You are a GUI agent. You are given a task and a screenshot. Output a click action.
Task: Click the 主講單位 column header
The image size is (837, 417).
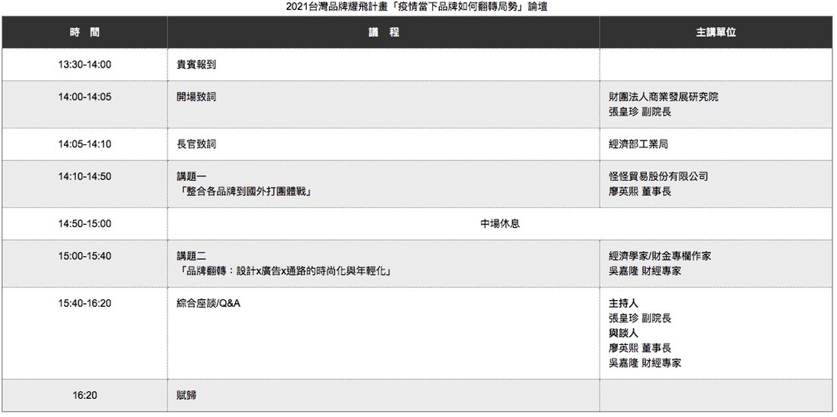[715, 33]
